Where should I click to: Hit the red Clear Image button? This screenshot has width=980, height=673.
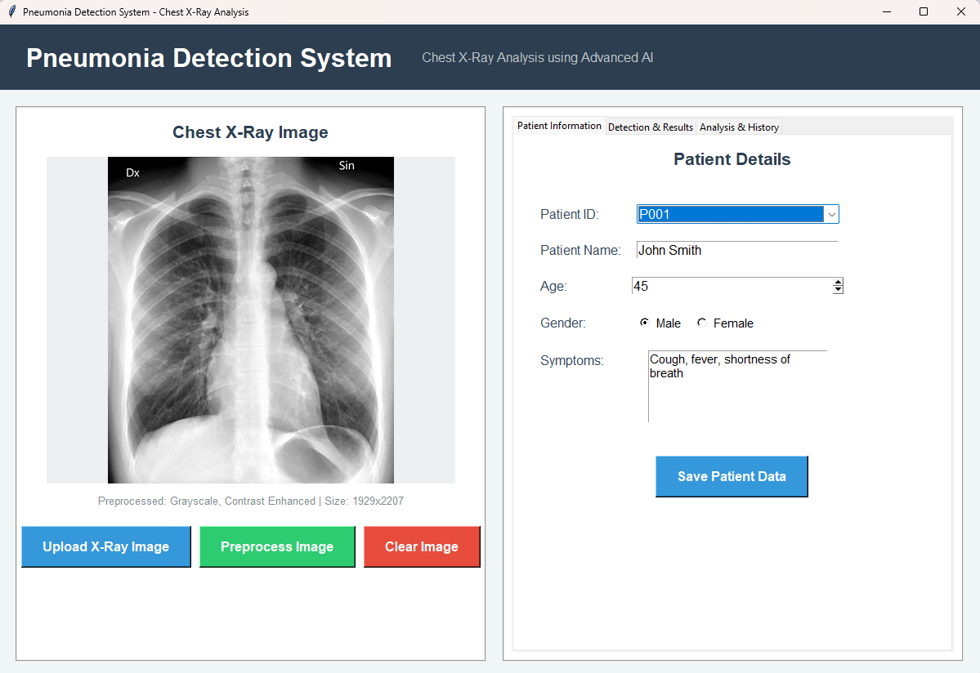pos(422,546)
